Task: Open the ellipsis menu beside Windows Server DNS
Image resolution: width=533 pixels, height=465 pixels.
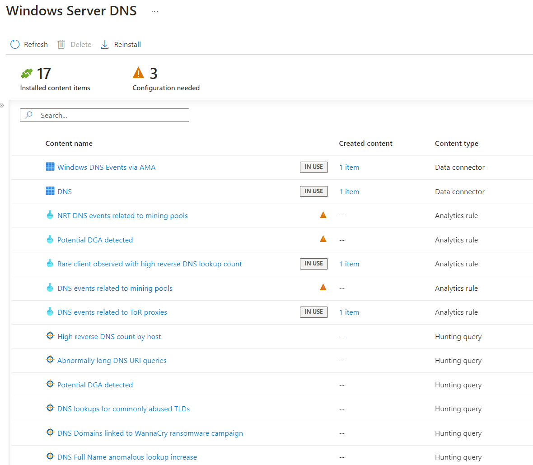Action: point(154,11)
